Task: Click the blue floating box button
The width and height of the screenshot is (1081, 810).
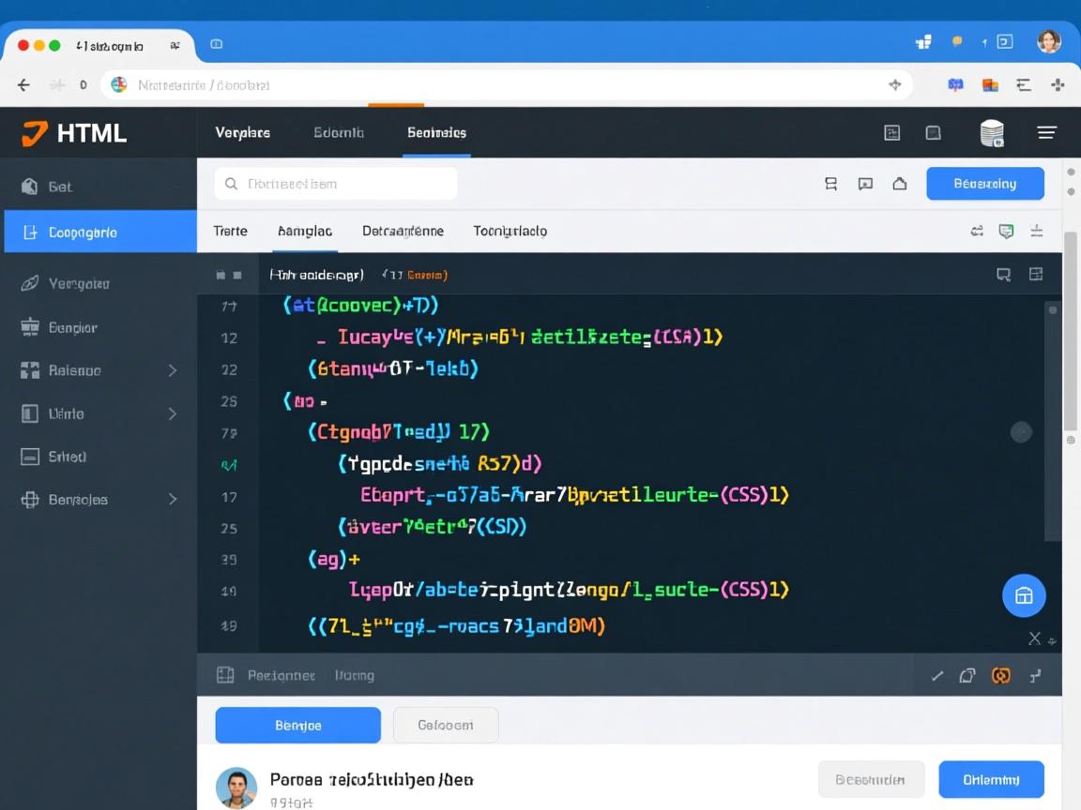Action: (x=1023, y=595)
